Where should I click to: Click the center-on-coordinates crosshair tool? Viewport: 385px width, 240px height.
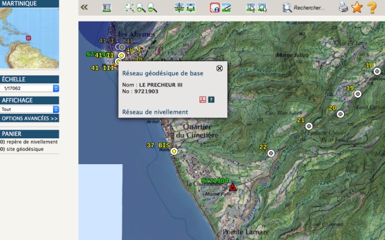[x=179, y=8]
